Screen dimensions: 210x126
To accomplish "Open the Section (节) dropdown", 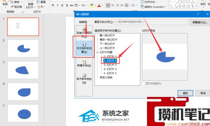I will pyautogui.click(x=44, y=7).
